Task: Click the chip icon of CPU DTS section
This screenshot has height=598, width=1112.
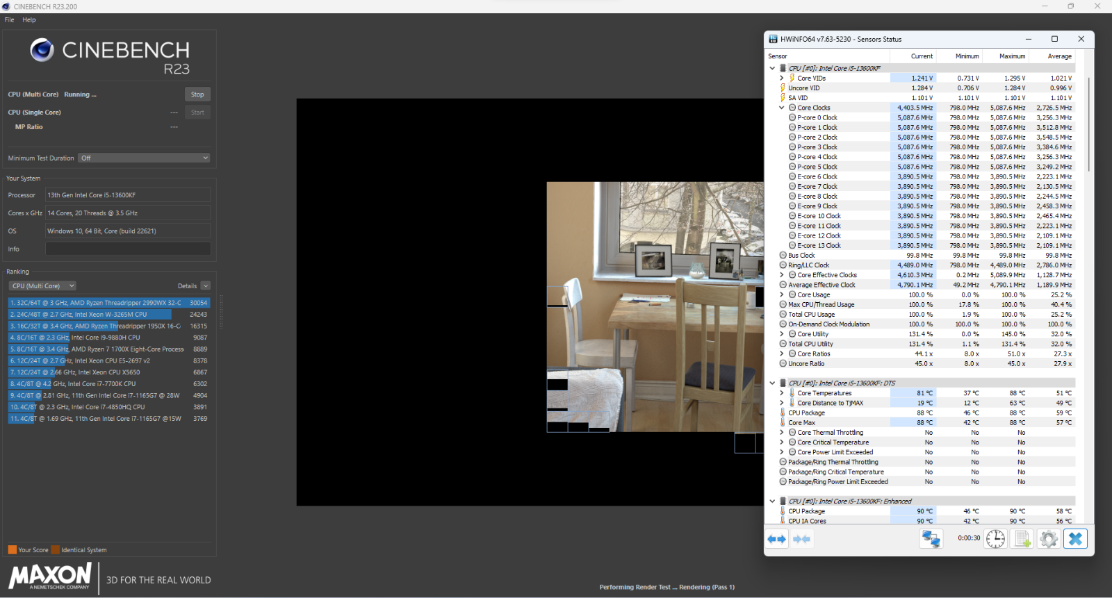Action: pos(783,383)
